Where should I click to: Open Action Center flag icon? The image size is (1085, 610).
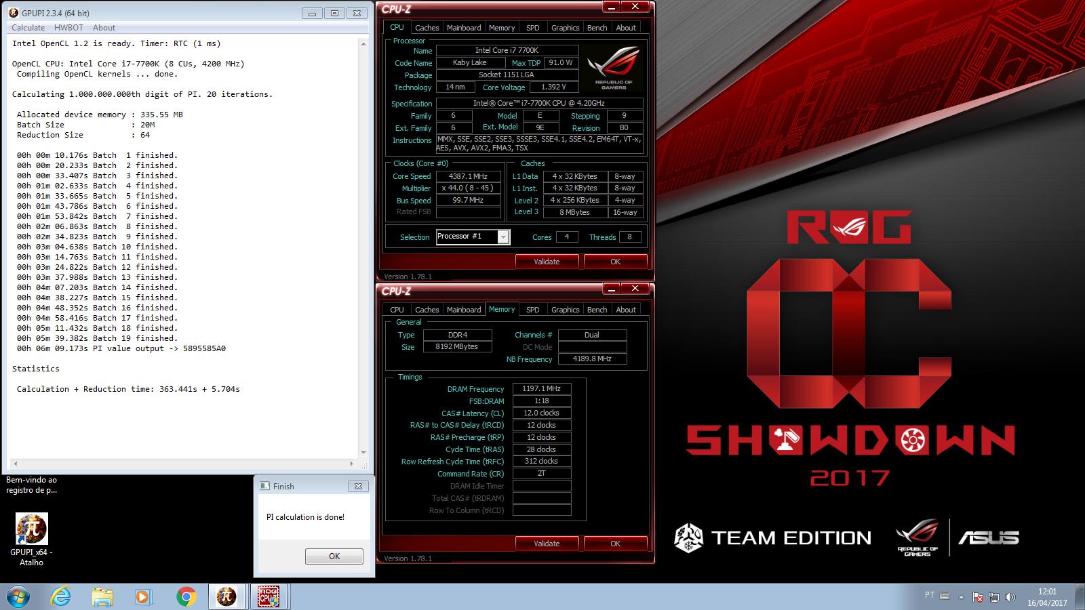(x=977, y=597)
